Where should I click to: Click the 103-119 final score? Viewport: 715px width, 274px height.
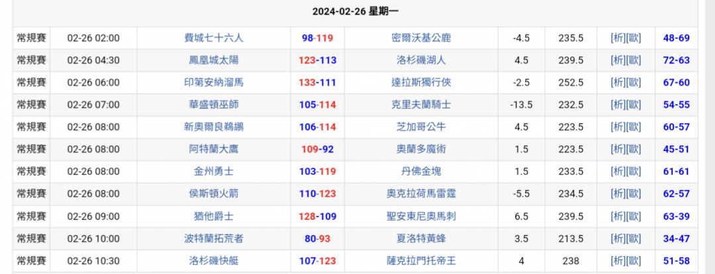(317, 171)
